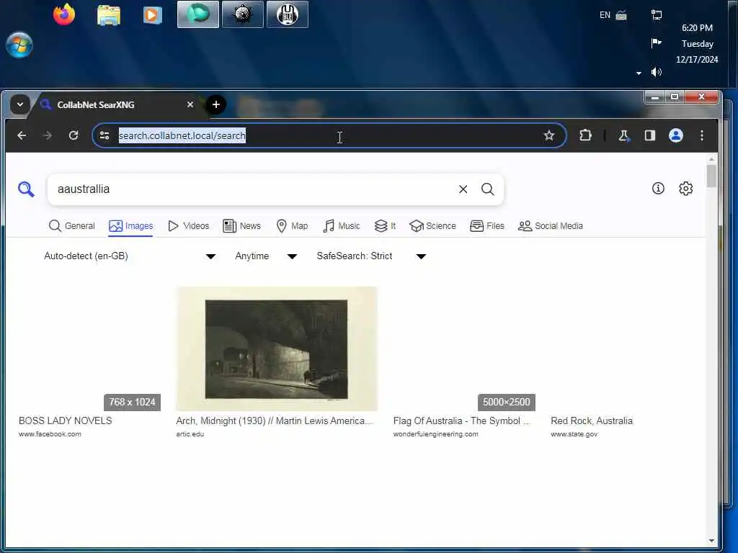738x553 pixels.
Task: Open the Anytime time range dropdown
Action: tap(266, 256)
